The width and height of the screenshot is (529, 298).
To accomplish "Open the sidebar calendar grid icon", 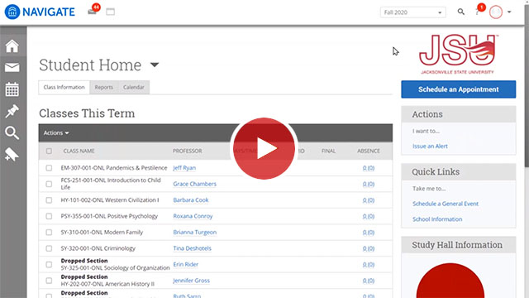I will pos(12,89).
